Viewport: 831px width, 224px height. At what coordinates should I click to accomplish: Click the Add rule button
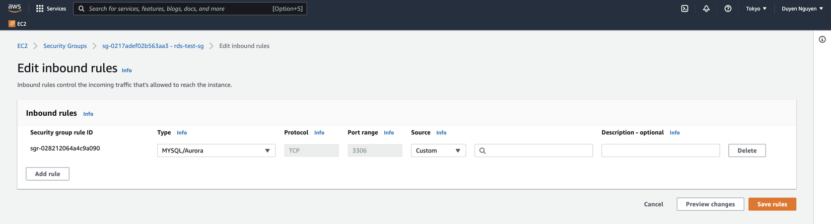(47, 174)
